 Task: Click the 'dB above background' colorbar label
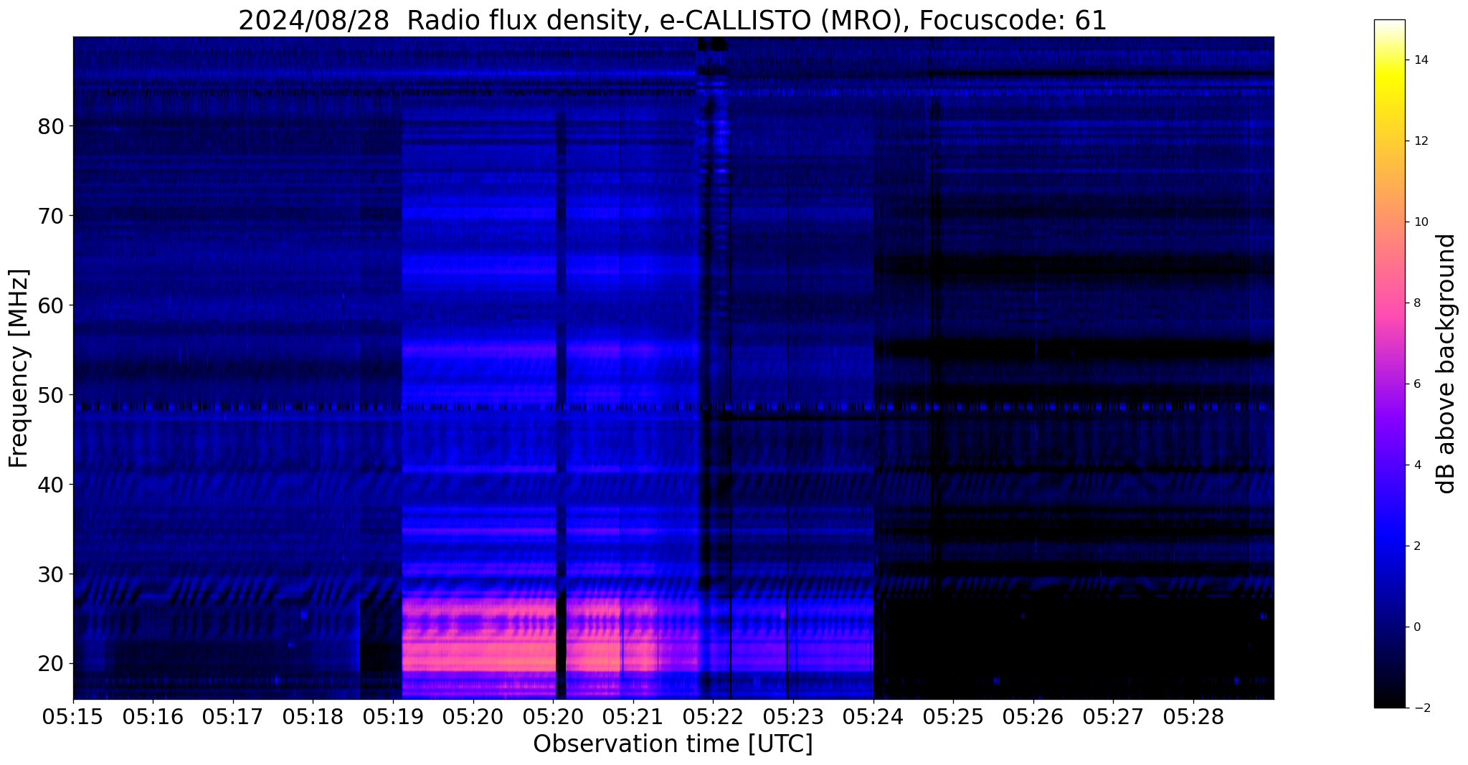[1446, 364]
